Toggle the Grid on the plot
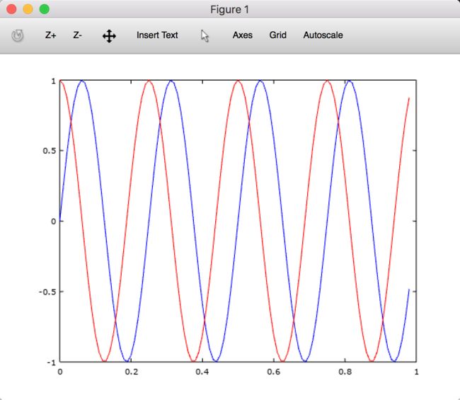Screen dimensions: 460x400 pos(278,35)
